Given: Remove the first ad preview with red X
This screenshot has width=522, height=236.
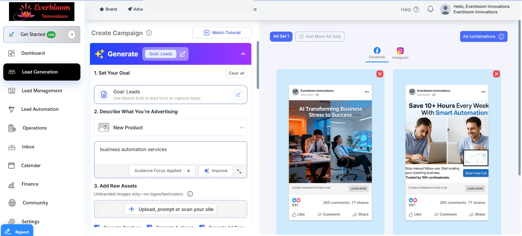Looking at the screenshot, I should click(x=380, y=74).
